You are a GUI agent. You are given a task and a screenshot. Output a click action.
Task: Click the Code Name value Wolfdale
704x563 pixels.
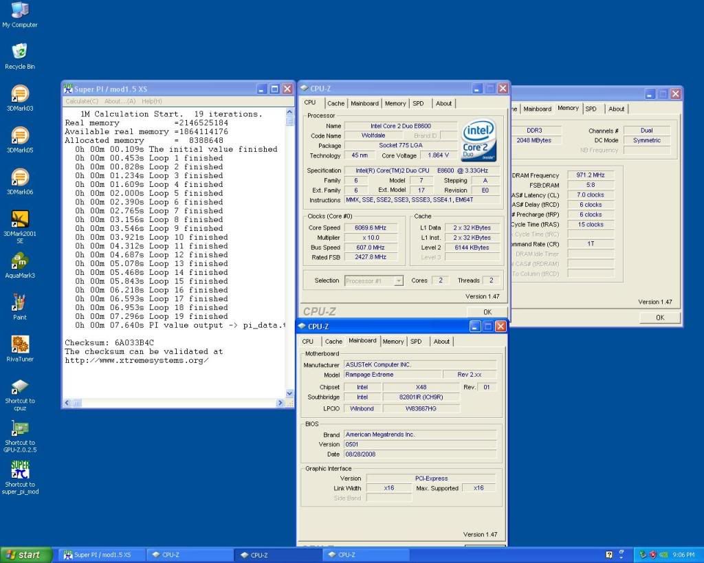pos(373,135)
